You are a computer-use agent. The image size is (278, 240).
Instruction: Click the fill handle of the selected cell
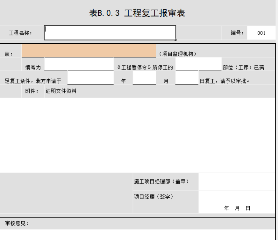175,40
